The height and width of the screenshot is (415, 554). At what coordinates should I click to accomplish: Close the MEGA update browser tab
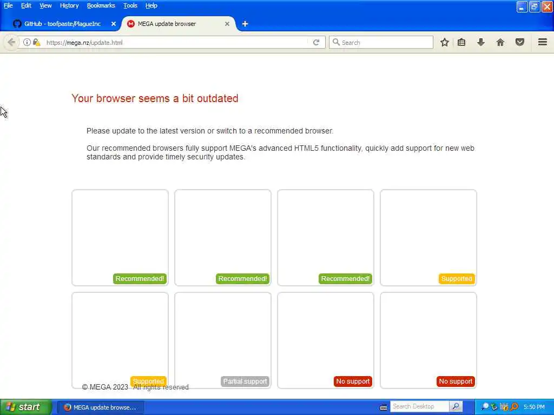click(x=227, y=24)
